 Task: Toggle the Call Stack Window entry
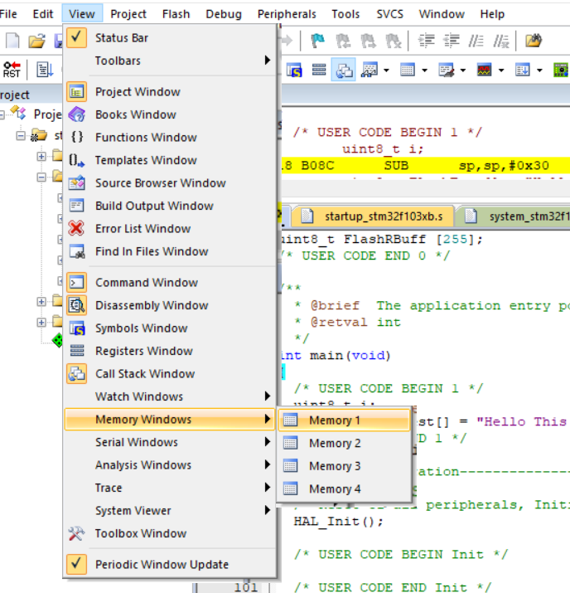click(x=170, y=374)
